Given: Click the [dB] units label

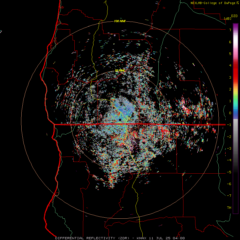Looking at the screenshot, I should click(x=227, y=18).
